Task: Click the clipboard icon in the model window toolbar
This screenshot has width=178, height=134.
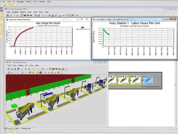Action: click(53, 16)
